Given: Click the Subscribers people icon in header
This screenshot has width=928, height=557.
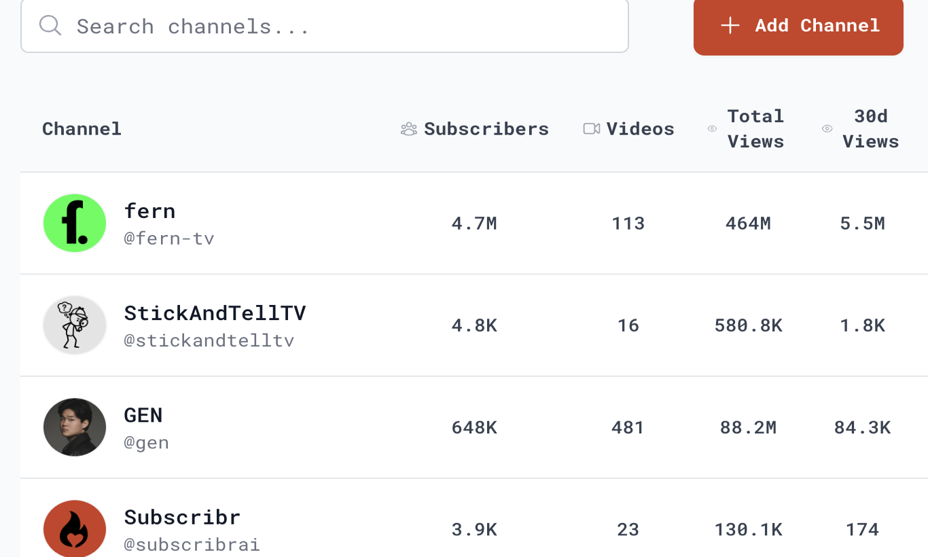Looking at the screenshot, I should pyautogui.click(x=408, y=128).
